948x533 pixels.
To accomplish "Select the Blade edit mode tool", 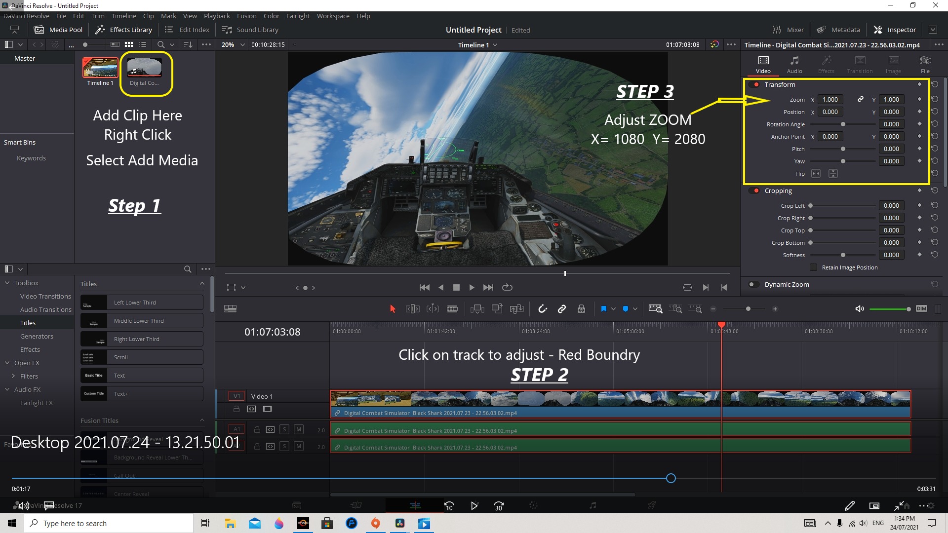I will click(452, 309).
